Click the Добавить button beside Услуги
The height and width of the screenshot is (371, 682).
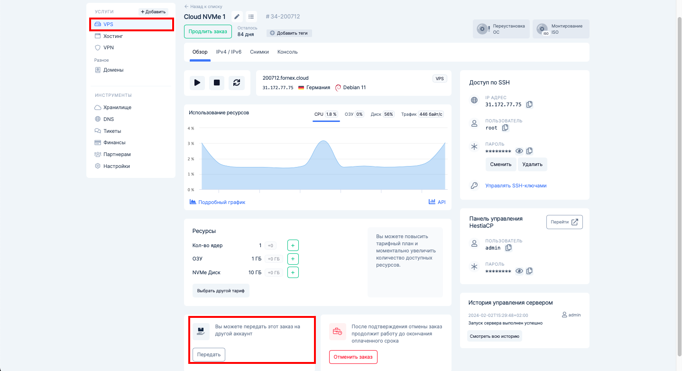pyautogui.click(x=153, y=11)
